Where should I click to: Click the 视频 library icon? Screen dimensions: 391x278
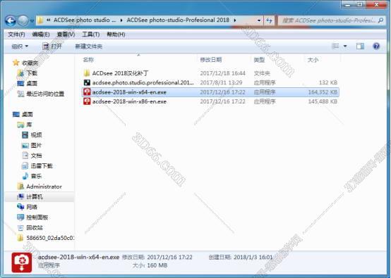coord(25,135)
